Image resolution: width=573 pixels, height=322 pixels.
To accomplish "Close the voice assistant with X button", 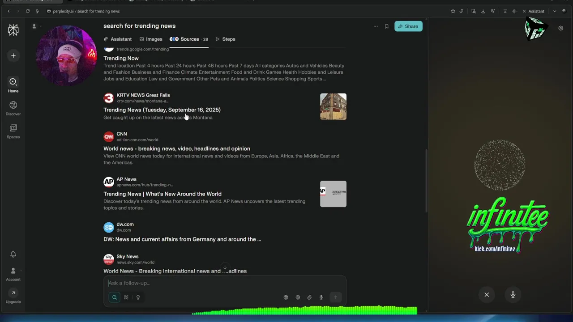I will coord(487,295).
